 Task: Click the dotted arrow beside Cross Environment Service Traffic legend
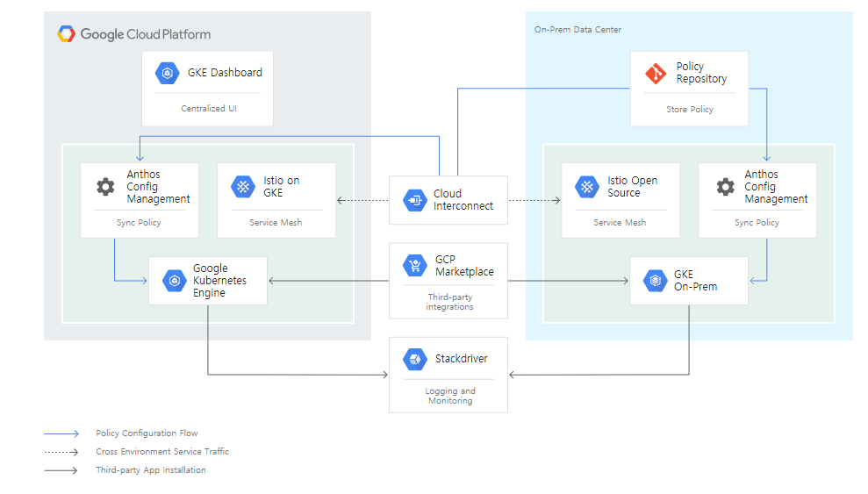pos(61,452)
